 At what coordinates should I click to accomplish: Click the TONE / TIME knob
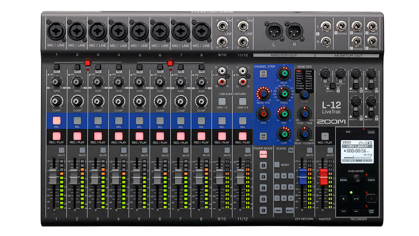point(304,114)
